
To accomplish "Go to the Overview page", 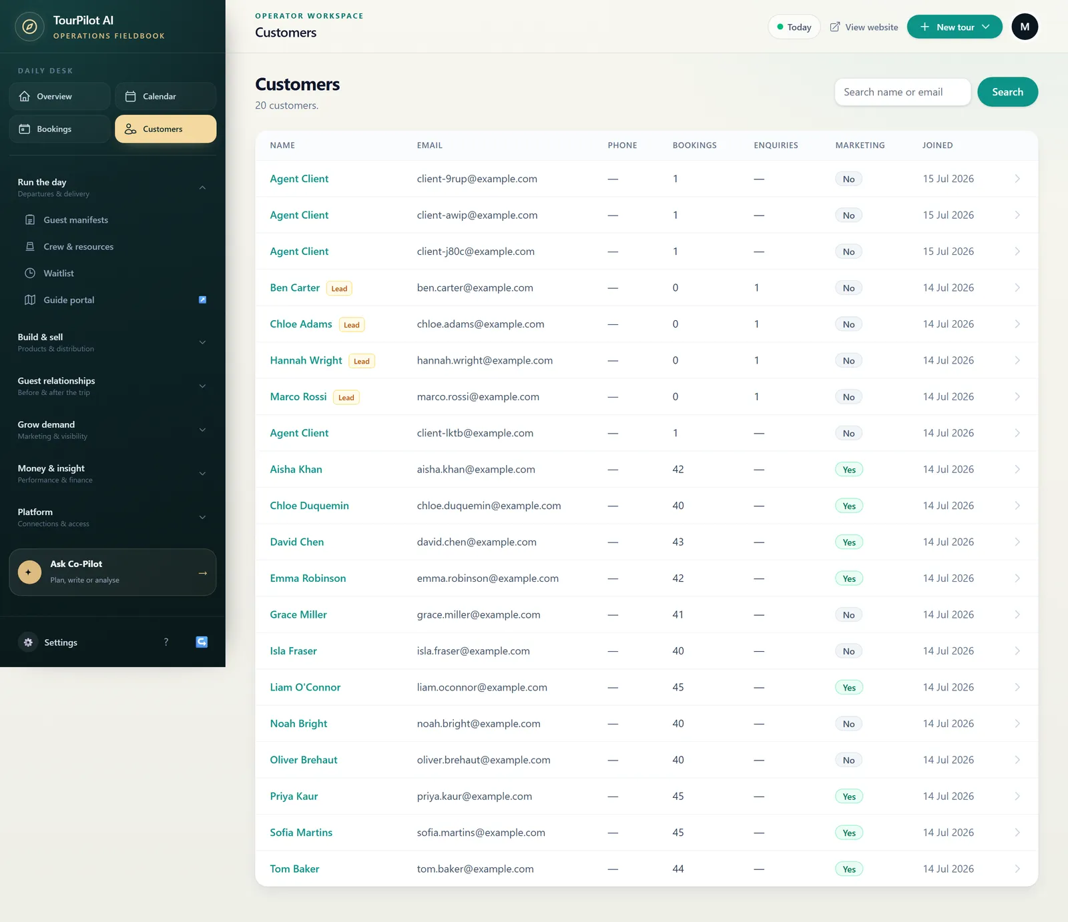I will pos(60,96).
